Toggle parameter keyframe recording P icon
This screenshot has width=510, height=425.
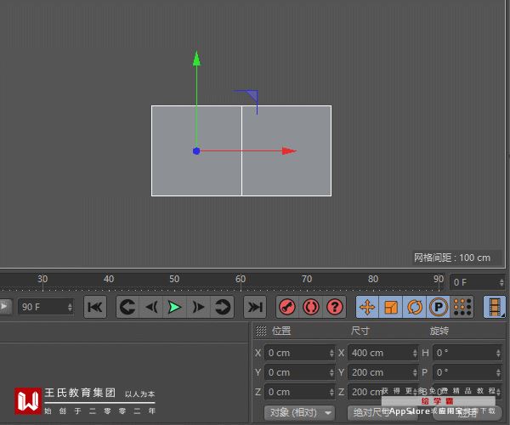[439, 307]
